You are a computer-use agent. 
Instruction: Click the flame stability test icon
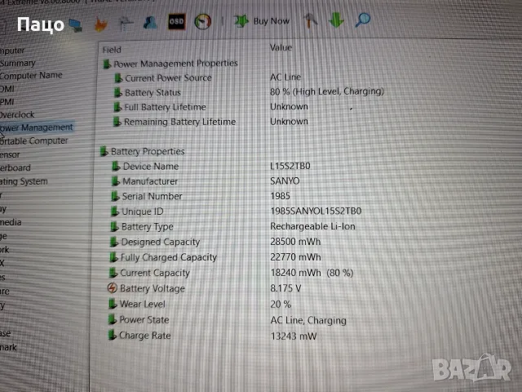click(x=101, y=24)
